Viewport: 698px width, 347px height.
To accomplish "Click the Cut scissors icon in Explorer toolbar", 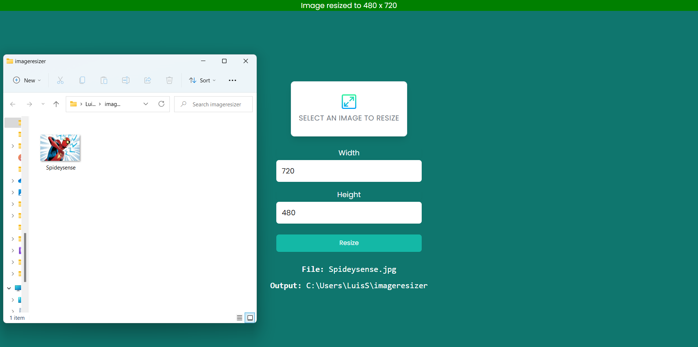I will click(60, 80).
